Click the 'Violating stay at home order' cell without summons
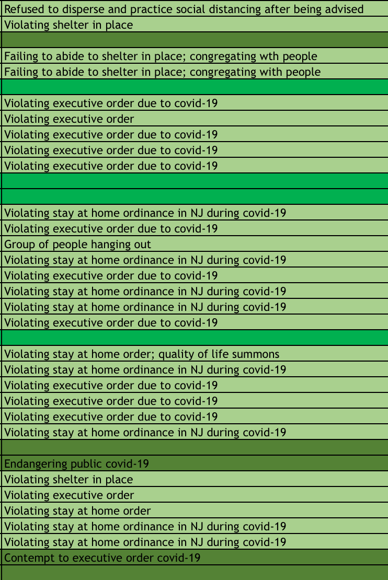This screenshot has width=388, height=580. (195, 510)
